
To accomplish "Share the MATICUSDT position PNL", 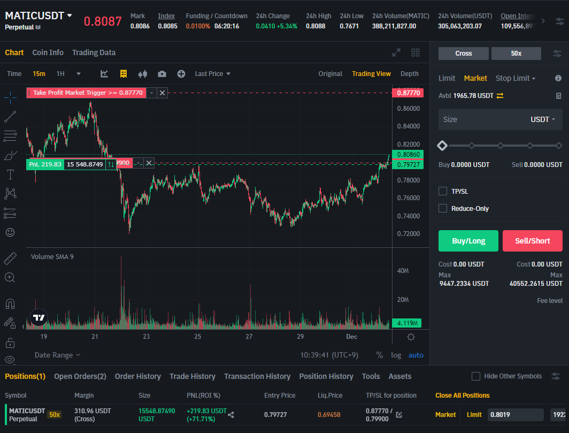I will (x=231, y=415).
